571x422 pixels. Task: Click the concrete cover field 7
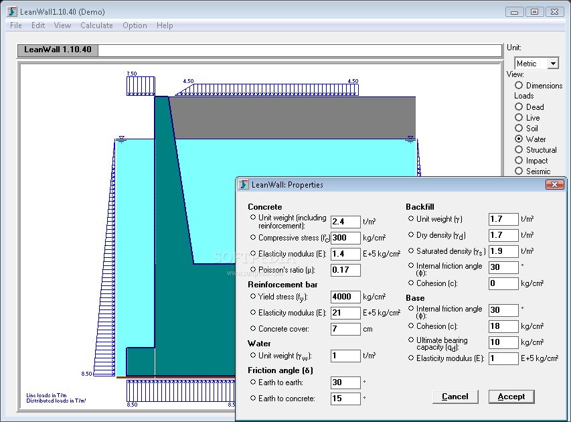(x=345, y=329)
